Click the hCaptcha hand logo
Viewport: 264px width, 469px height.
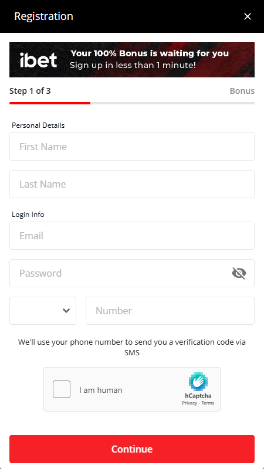pyautogui.click(x=198, y=382)
